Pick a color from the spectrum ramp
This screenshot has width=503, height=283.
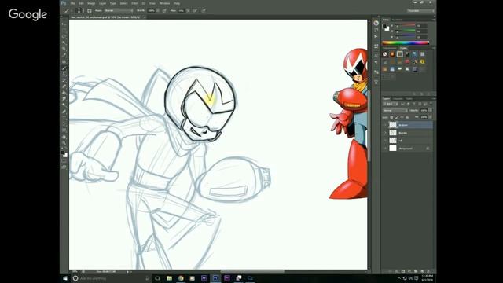pyautogui.click(x=406, y=42)
